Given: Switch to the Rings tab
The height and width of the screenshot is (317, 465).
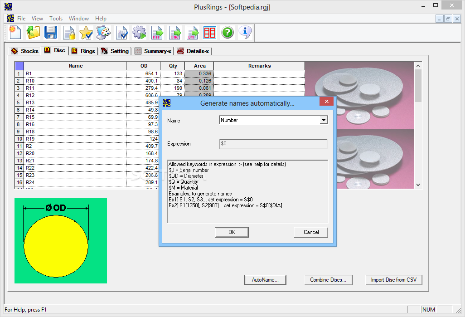Looking at the screenshot, I should [84, 51].
